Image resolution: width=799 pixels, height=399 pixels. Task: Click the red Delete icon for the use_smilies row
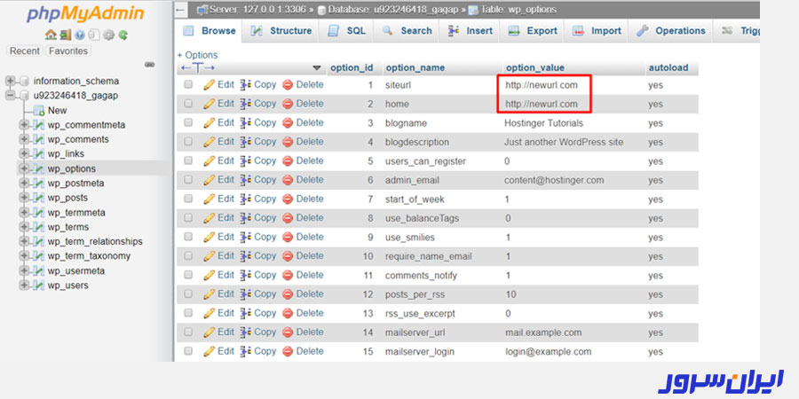point(288,237)
